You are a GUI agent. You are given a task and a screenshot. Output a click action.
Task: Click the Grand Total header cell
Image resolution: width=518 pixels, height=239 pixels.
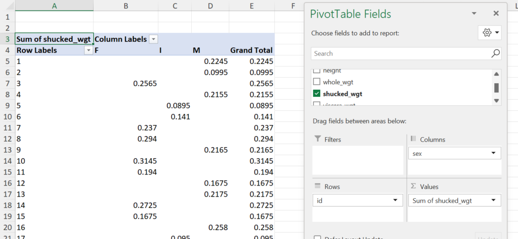coord(251,50)
